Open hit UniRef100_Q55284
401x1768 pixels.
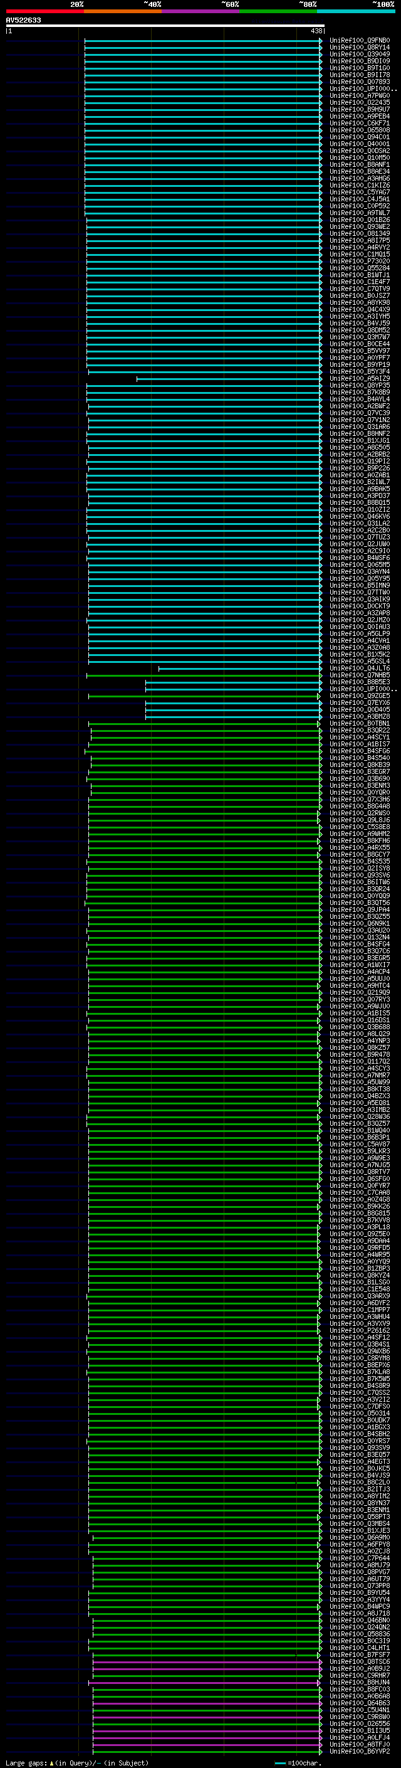[x=359, y=268]
